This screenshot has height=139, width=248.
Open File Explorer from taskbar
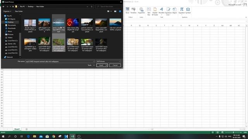pos(34,136)
